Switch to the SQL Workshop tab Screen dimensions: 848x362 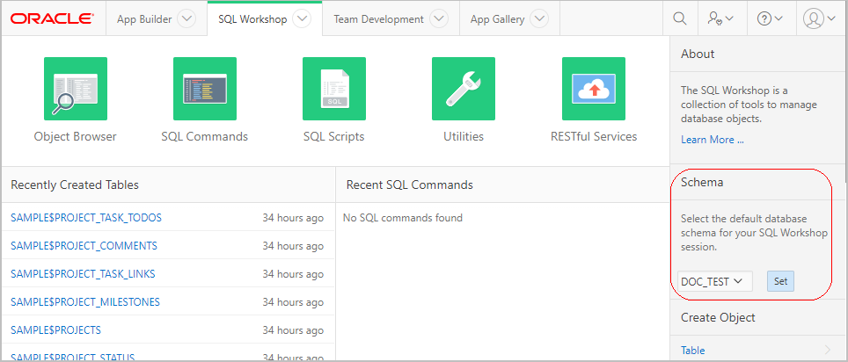(252, 19)
